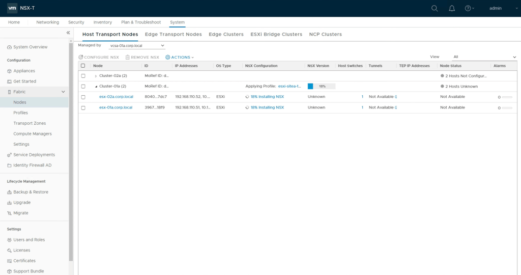Switch to the Edge Transport Nodes tab
The image size is (521, 275).
coord(173,34)
